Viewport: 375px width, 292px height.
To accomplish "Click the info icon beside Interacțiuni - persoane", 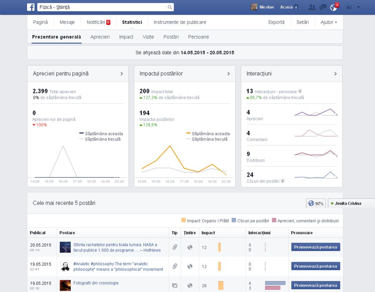I will [x=300, y=91].
